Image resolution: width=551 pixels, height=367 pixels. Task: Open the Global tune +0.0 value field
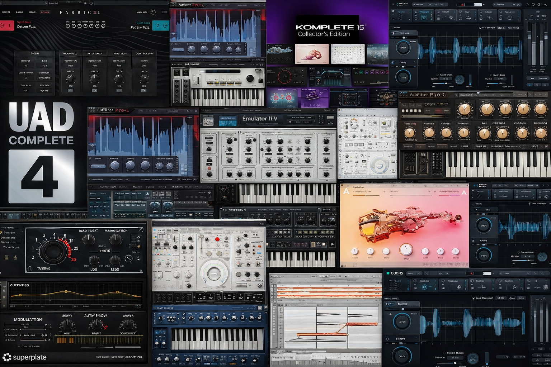tap(44, 66)
